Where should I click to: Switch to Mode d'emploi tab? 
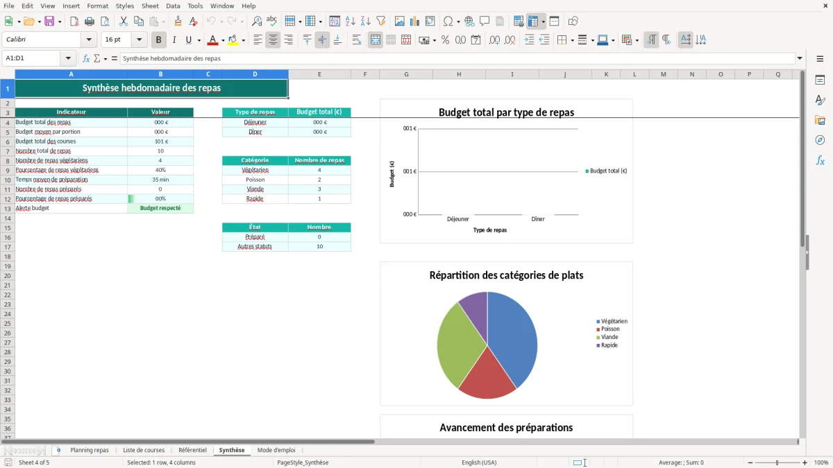276,450
